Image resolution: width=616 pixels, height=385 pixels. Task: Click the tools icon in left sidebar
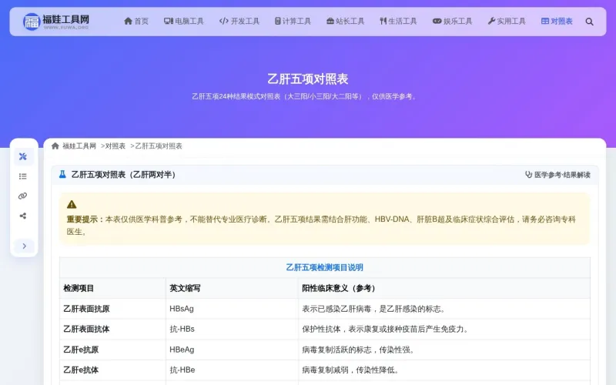point(23,156)
